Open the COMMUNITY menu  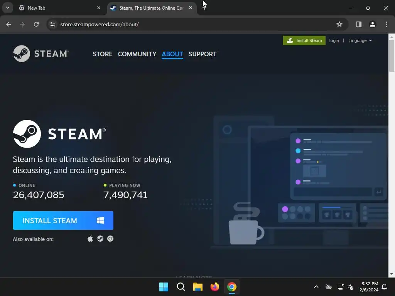point(137,54)
